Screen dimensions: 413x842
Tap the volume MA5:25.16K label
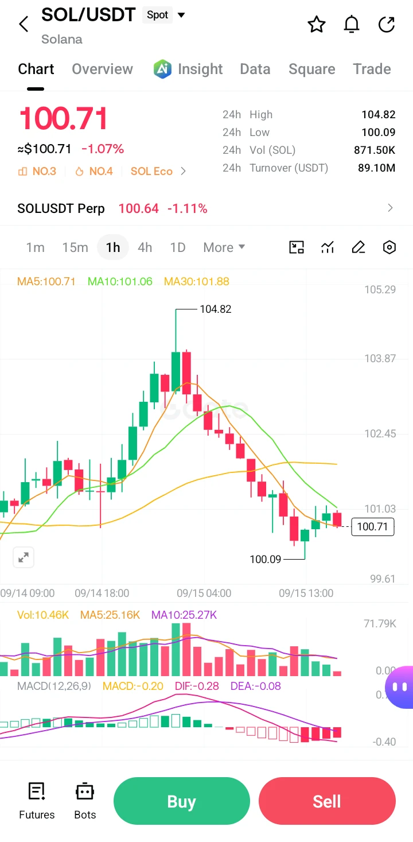110,615
